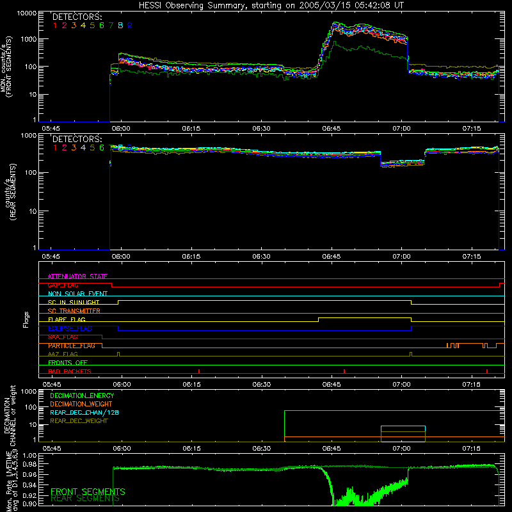The width and height of the screenshot is (512, 512).
Task: Click the raised FLARE_FLAG step segment
Action: [365, 317]
